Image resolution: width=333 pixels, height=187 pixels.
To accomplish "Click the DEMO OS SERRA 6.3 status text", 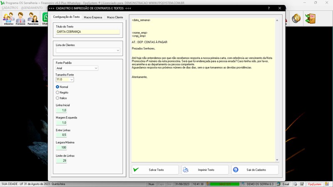I will (260, 184).
